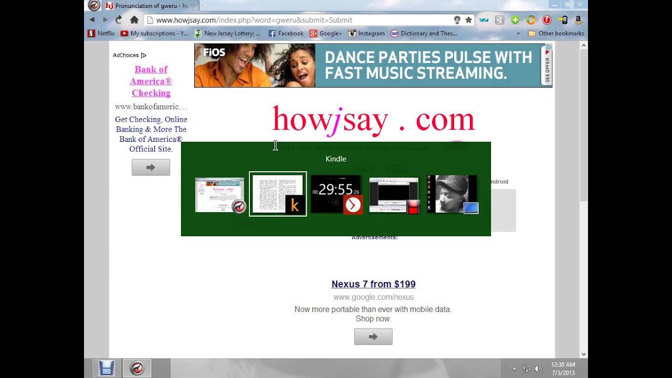Click the Maxthon logo menu button
This screenshot has width=672, height=378.
coord(94,5)
